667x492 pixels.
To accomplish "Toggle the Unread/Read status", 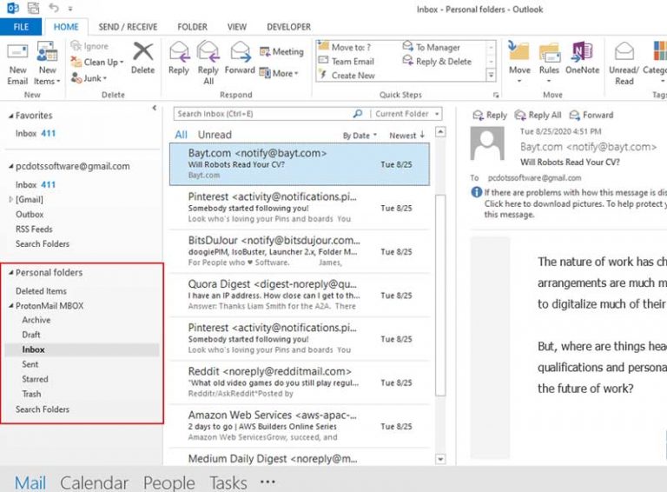I will (624, 63).
